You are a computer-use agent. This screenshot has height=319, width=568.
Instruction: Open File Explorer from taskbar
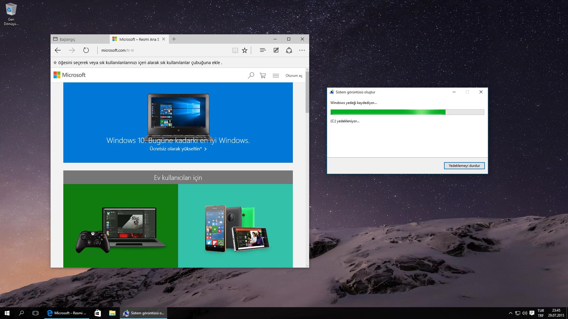(x=112, y=313)
